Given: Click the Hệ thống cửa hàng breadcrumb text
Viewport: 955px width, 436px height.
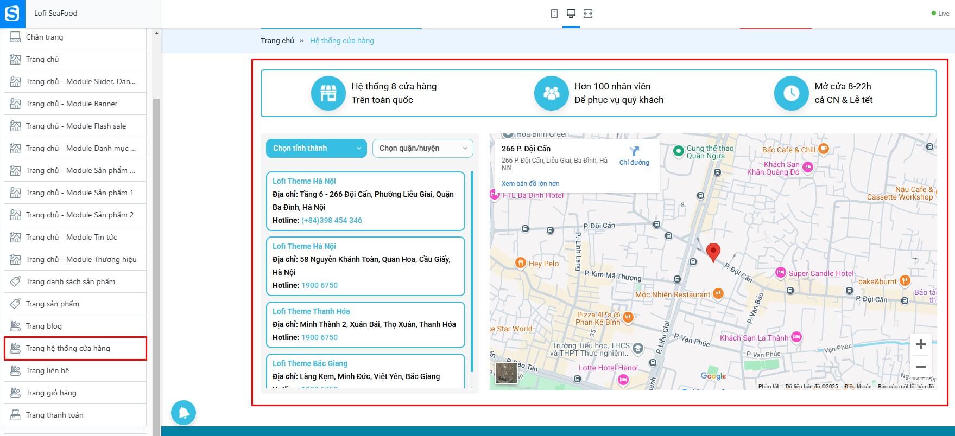Looking at the screenshot, I should pos(342,41).
